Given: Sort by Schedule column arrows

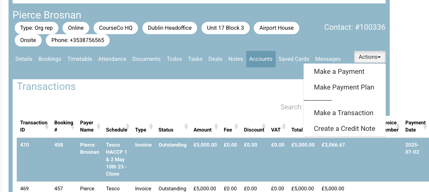Looking at the screenshot, I should (128, 126).
